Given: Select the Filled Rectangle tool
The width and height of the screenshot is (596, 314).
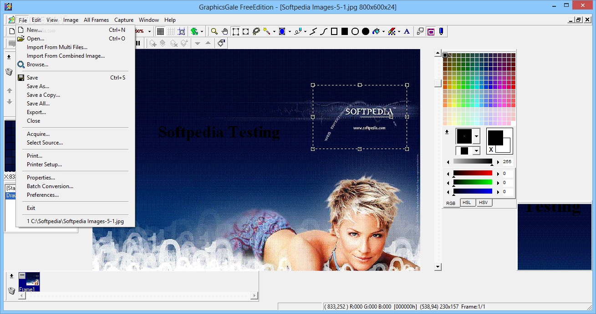Looking at the screenshot, I should pyautogui.click(x=345, y=31).
